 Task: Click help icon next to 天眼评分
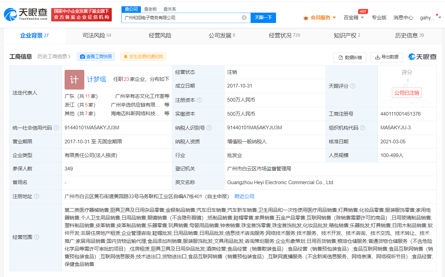pyautogui.click(x=352, y=86)
